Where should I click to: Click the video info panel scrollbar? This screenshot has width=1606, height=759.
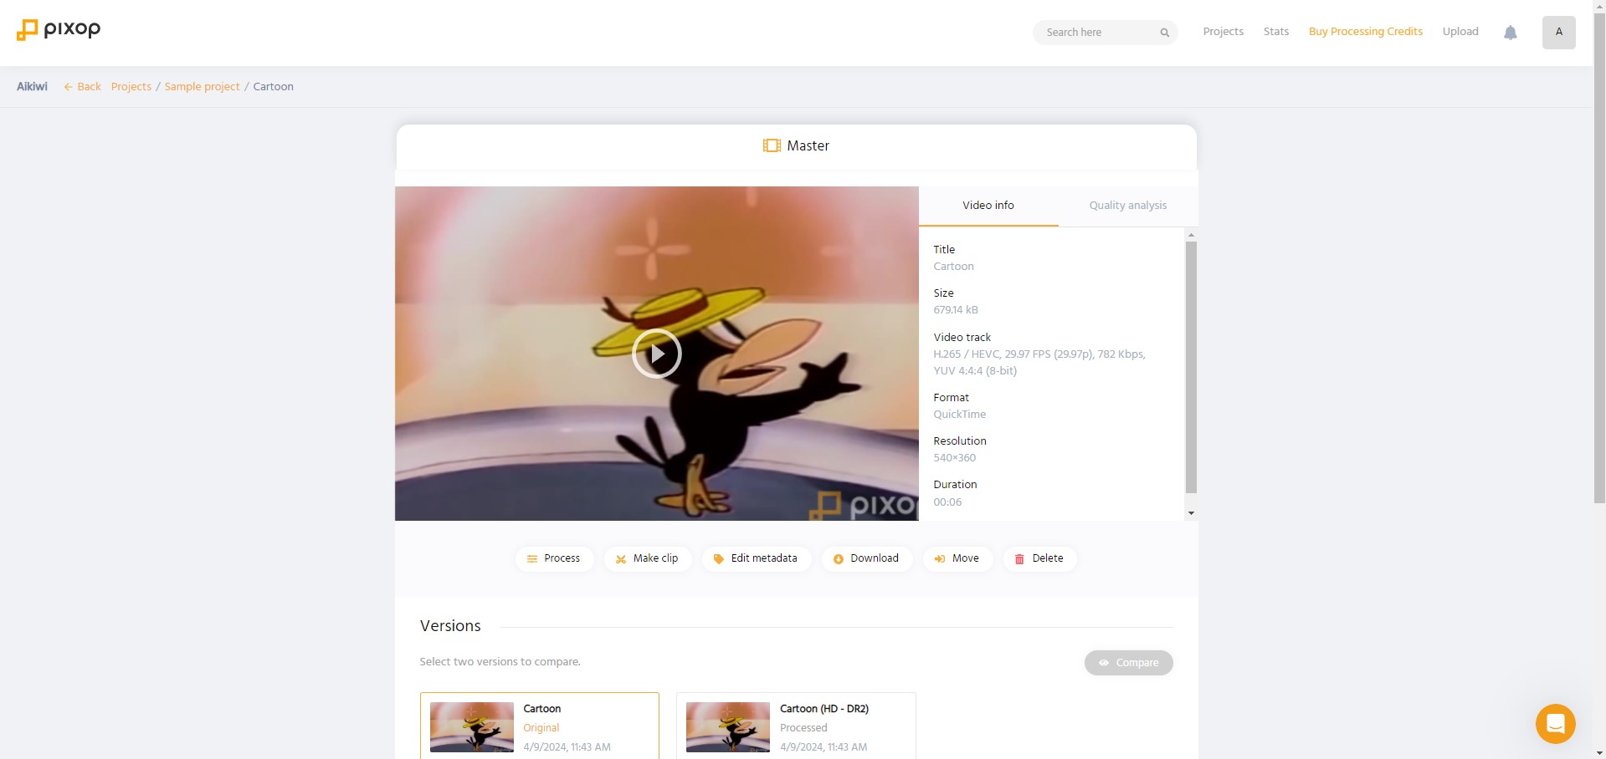coord(1191,367)
